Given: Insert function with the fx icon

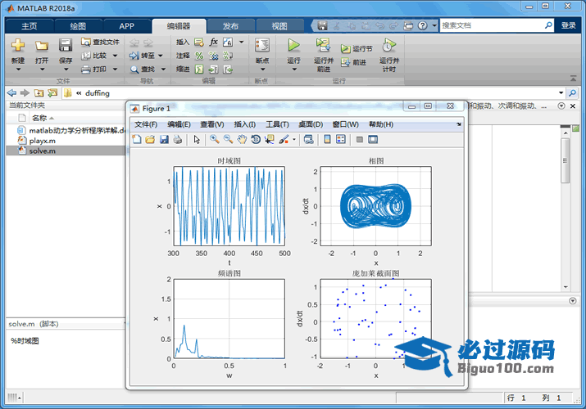Looking at the screenshot, I should tap(213, 42).
